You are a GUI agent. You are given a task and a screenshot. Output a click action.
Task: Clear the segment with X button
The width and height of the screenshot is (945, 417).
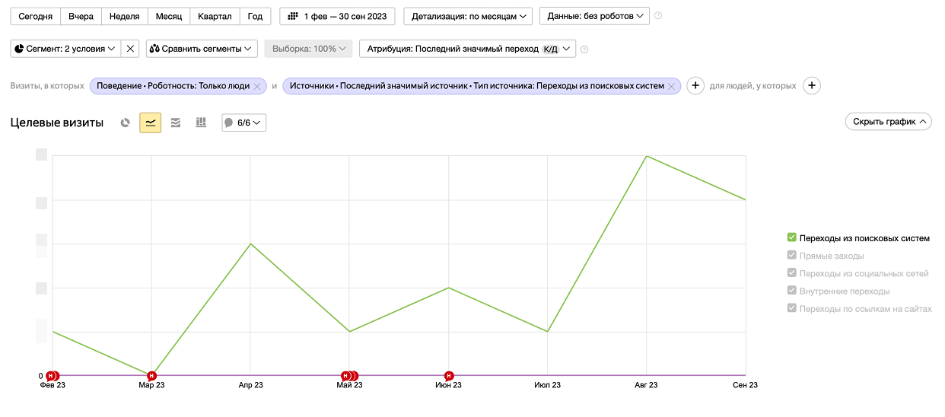[130, 49]
